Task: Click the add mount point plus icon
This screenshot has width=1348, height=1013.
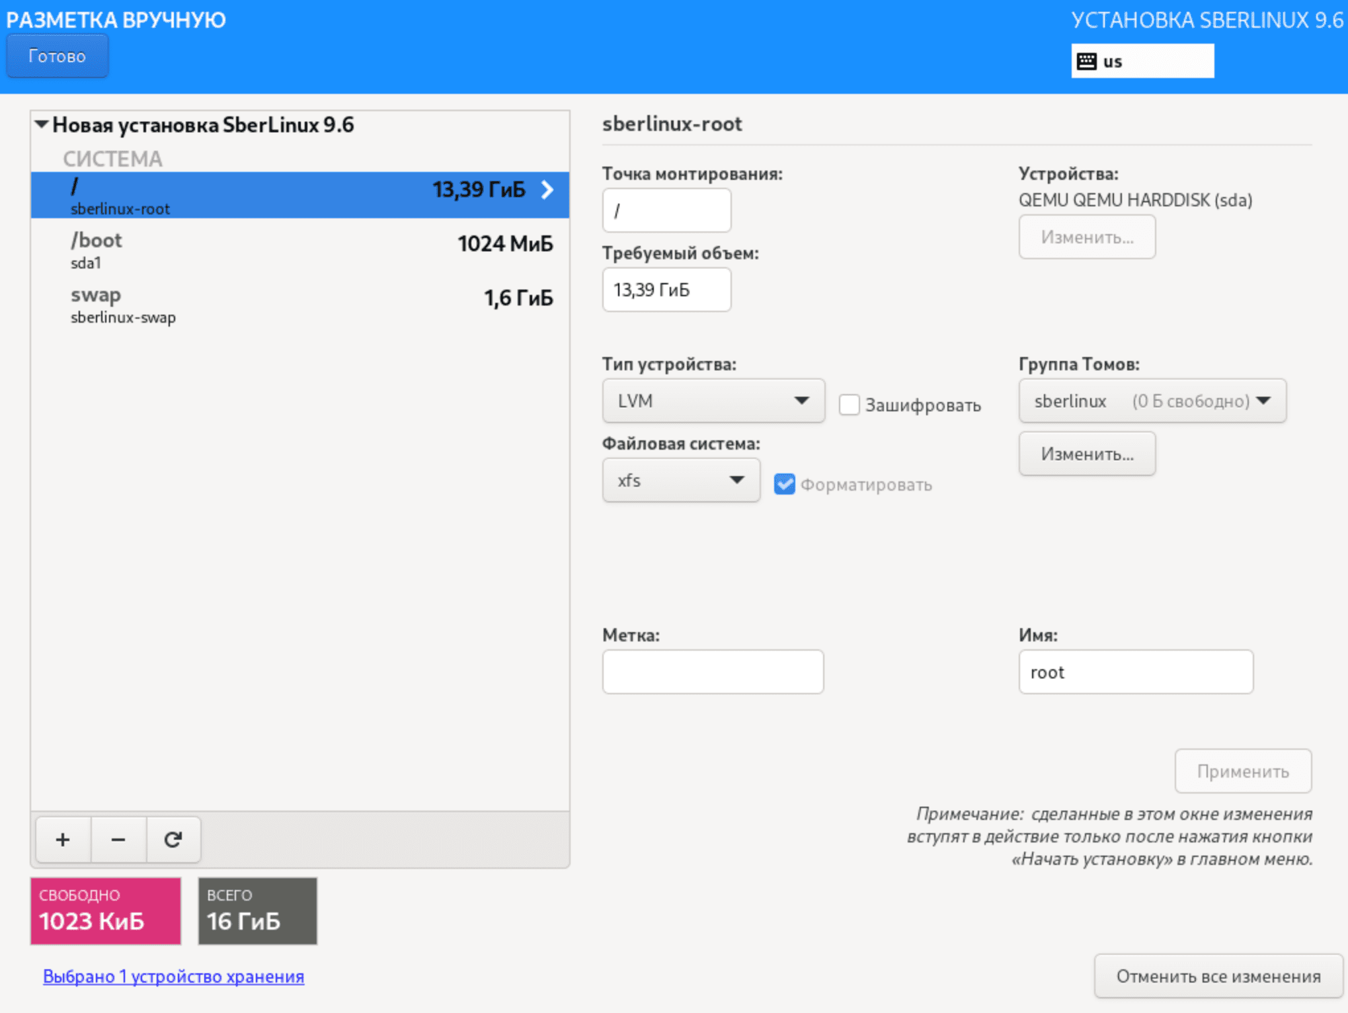Action: point(63,839)
